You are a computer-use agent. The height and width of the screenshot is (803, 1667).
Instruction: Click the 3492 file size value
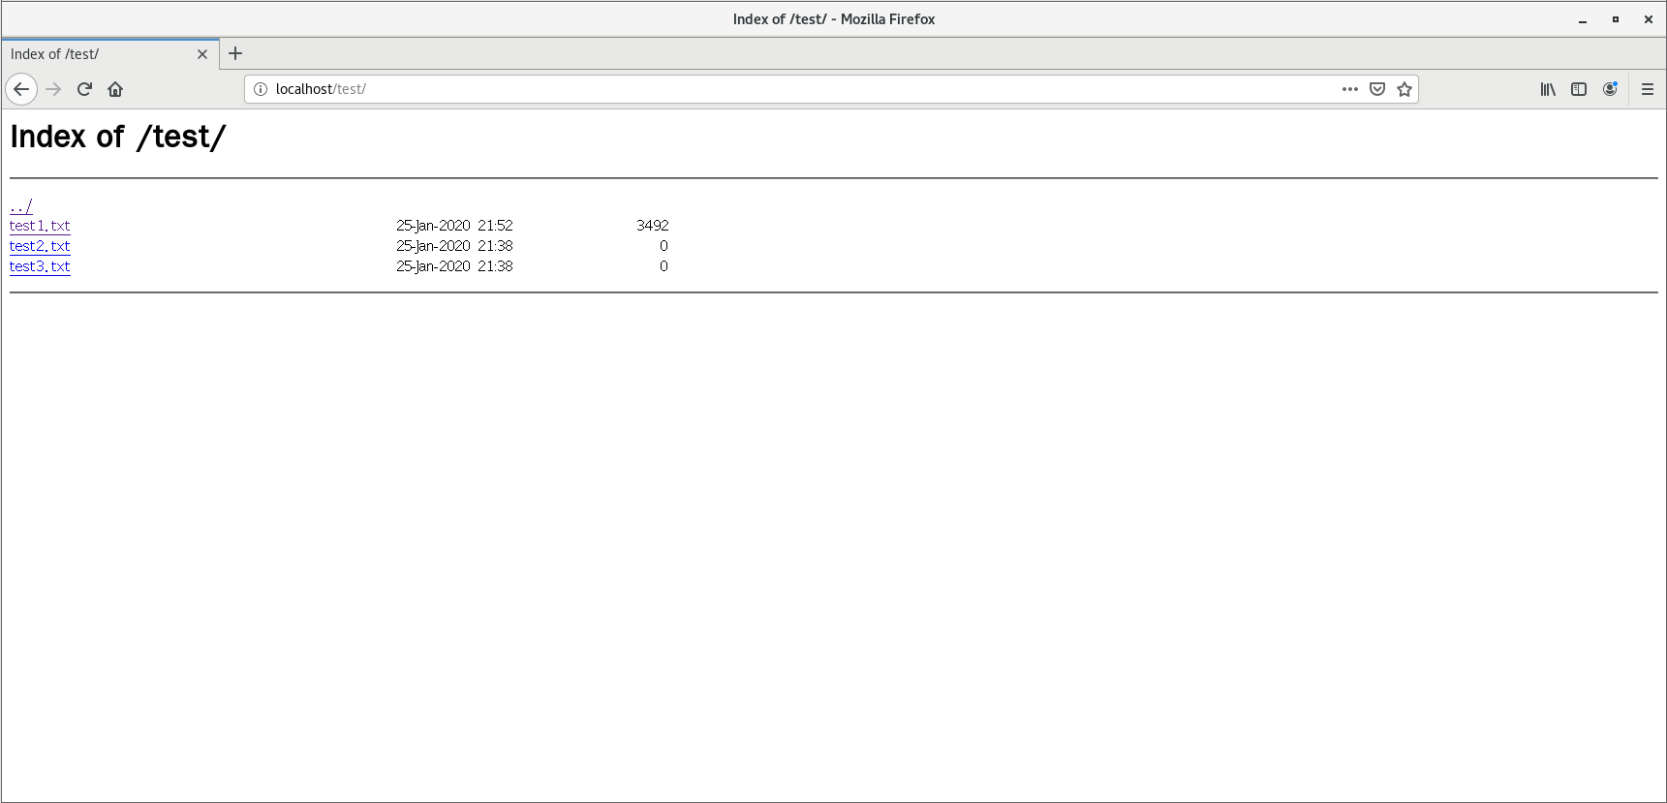(653, 226)
